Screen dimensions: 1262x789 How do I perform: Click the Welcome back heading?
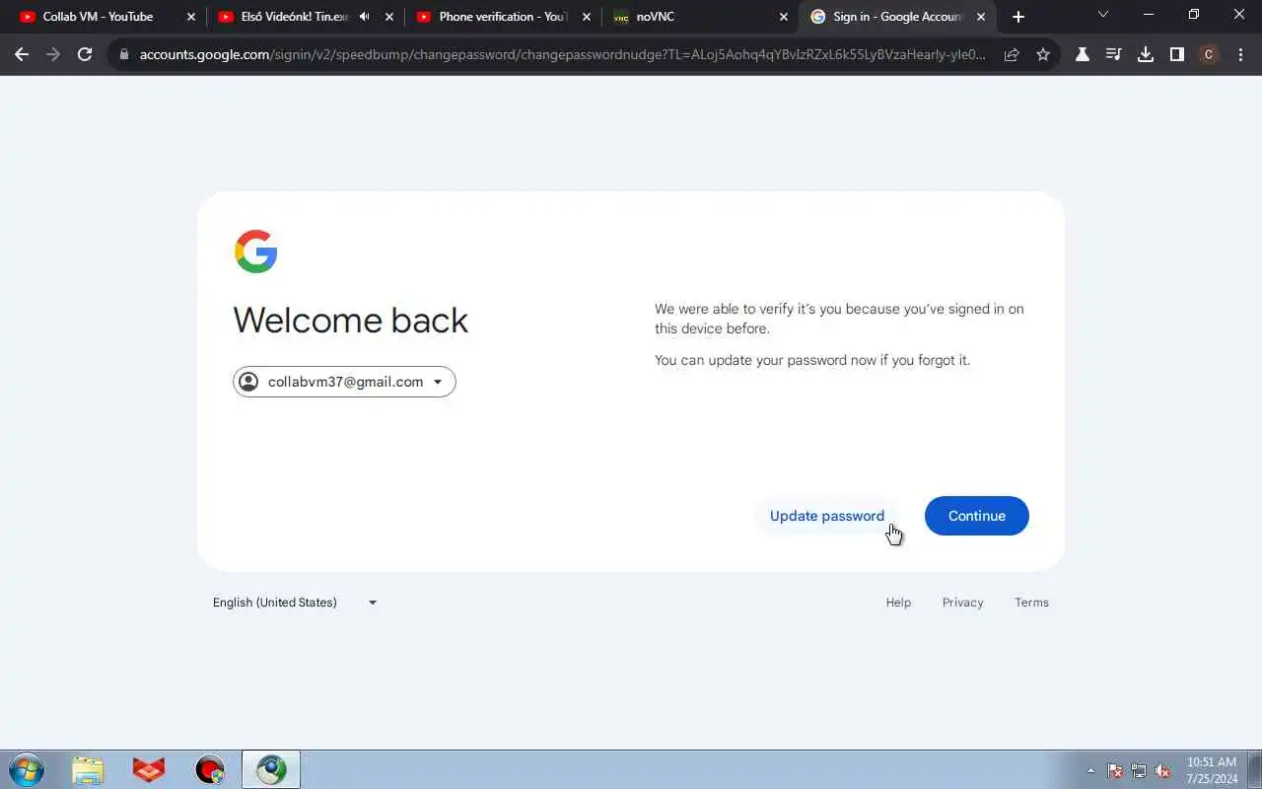coord(350,321)
